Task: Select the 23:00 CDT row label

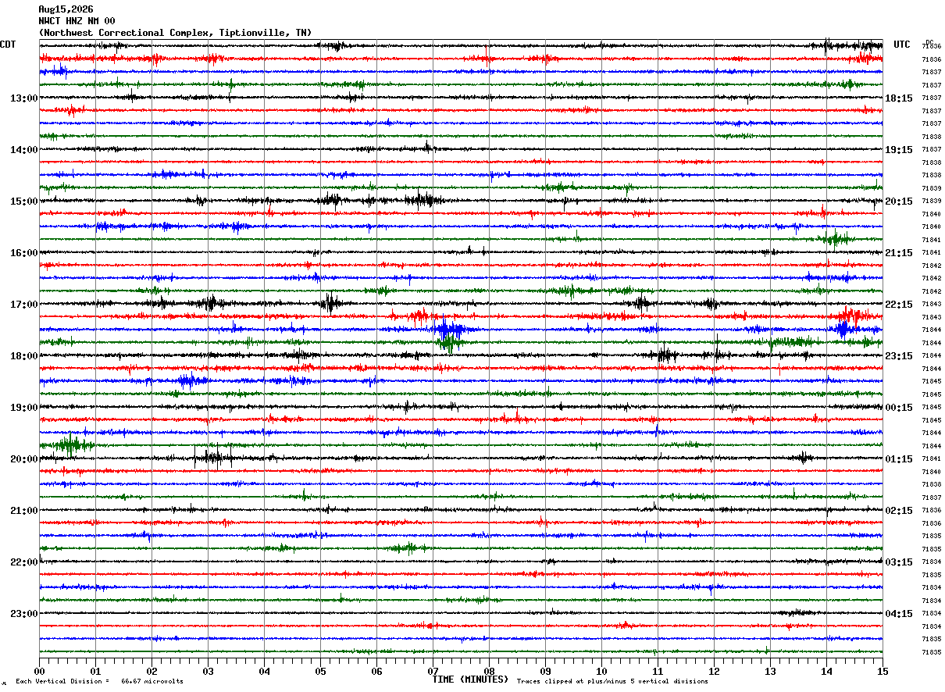Action: [24, 614]
